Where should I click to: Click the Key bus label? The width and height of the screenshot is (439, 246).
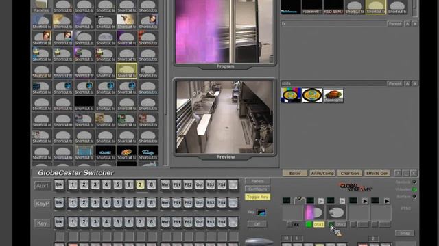click(x=43, y=223)
